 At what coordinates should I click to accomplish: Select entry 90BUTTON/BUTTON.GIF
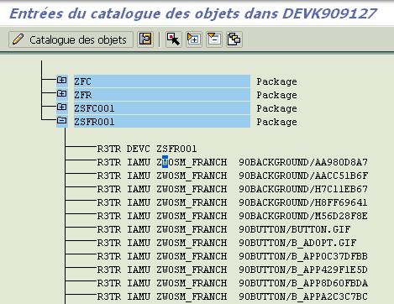point(223,229)
